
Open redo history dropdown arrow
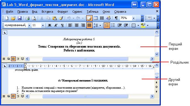(x=83, y=18)
